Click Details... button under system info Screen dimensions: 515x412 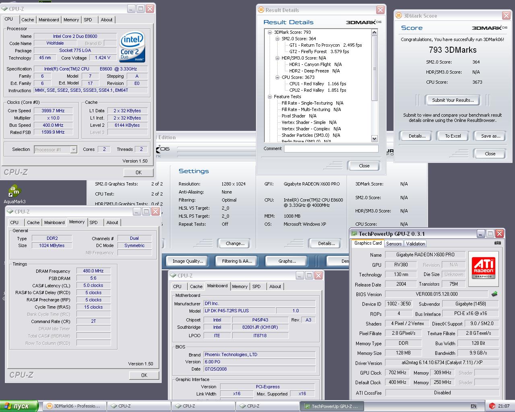coord(326,243)
